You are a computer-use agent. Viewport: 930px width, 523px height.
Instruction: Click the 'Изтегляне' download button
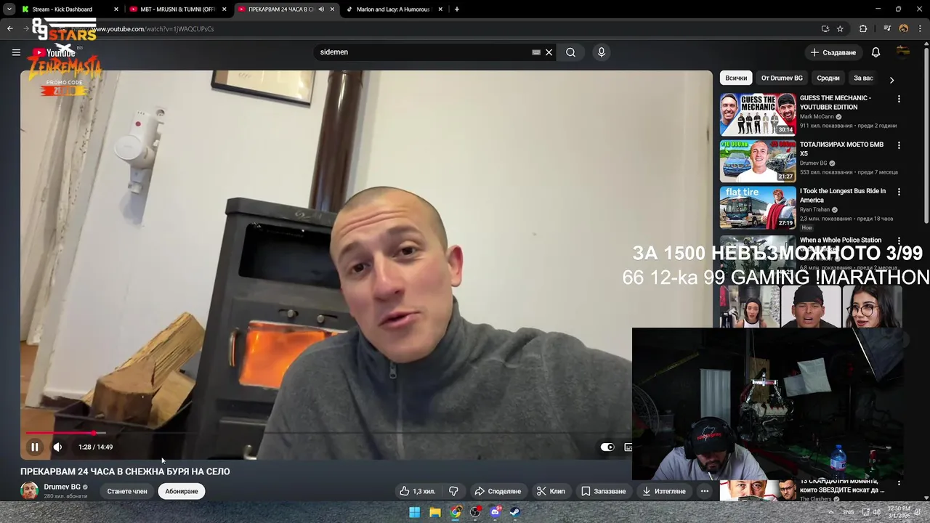pos(664,491)
